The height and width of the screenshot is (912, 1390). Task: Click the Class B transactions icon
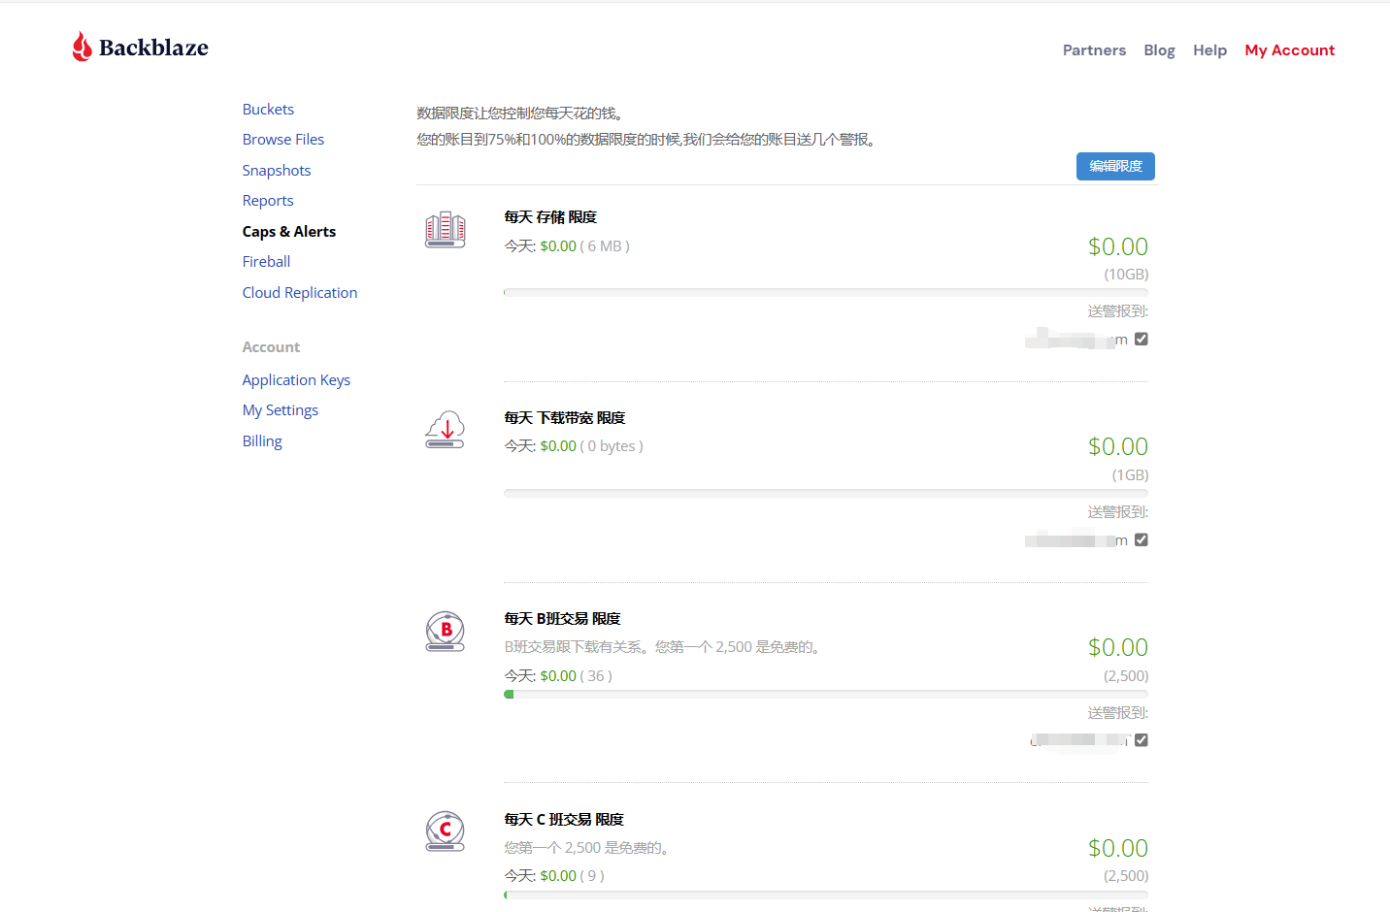click(x=446, y=631)
